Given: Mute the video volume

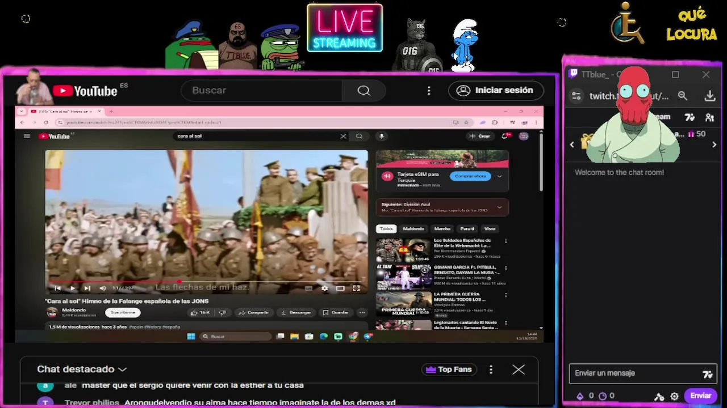Looking at the screenshot, I should click(103, 288).
